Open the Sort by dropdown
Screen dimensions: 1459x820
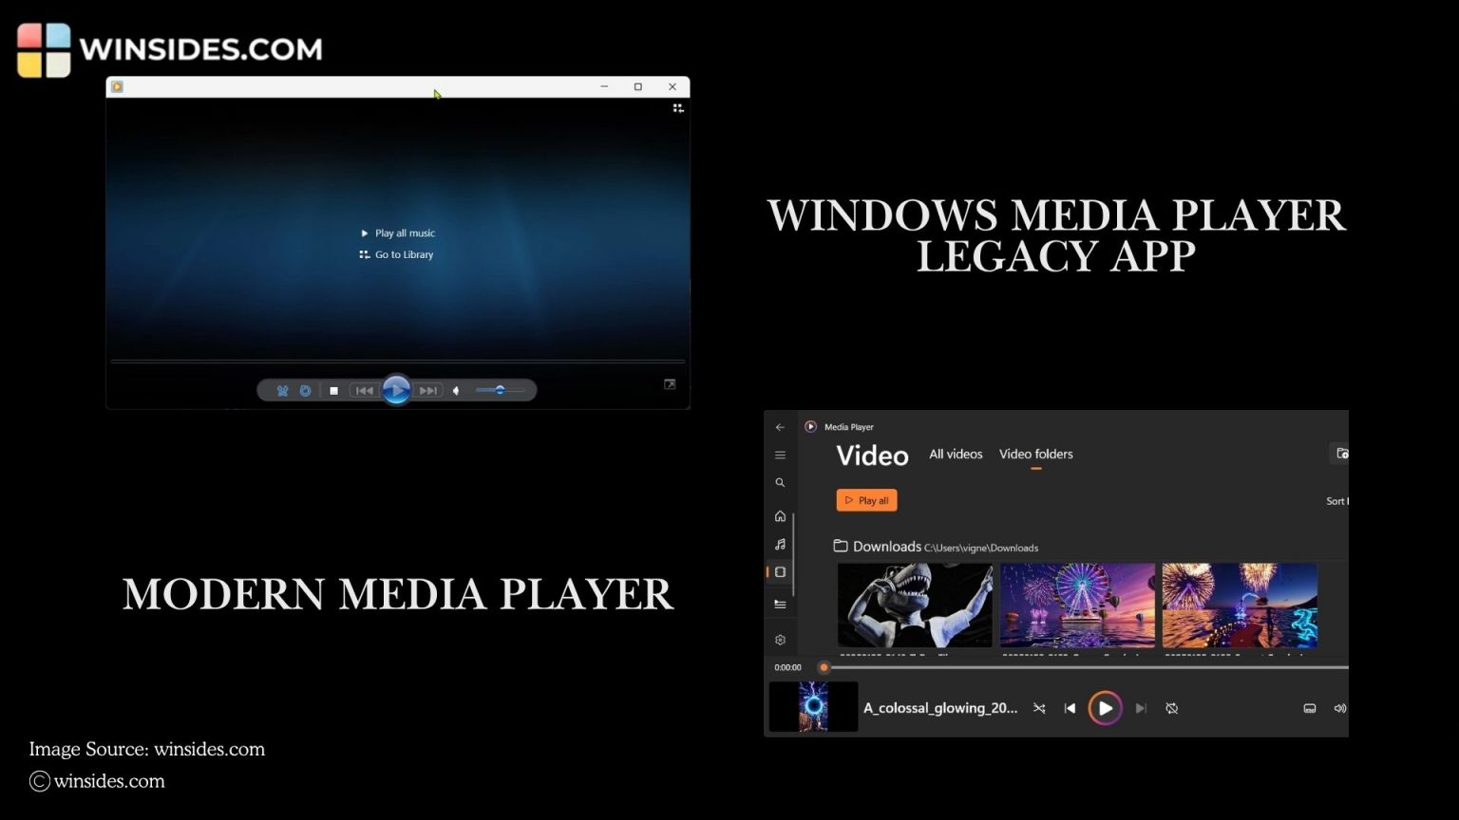coord(1336,500)
